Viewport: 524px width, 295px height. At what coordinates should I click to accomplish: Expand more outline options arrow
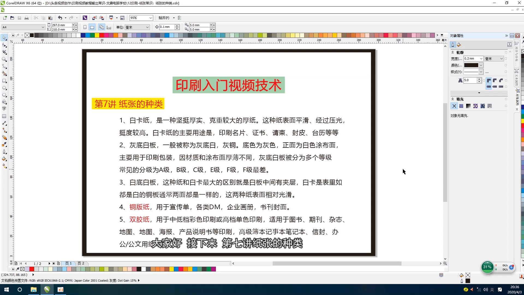(x=479, y=93)
